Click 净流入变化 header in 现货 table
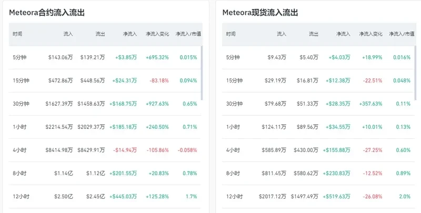 tap(371, 34)
